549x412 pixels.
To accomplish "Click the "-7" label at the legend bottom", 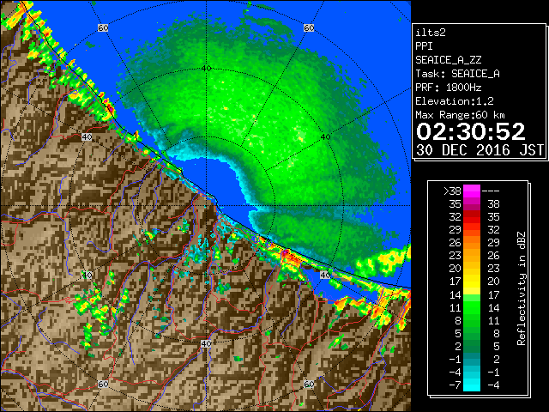I will click(455, 385).
